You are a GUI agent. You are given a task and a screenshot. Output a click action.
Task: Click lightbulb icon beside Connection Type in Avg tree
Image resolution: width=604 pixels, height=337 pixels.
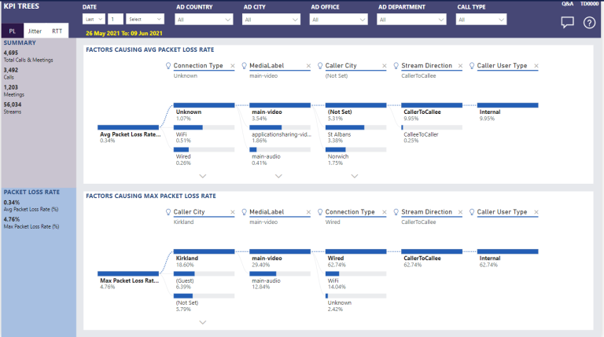coord(168,66)
